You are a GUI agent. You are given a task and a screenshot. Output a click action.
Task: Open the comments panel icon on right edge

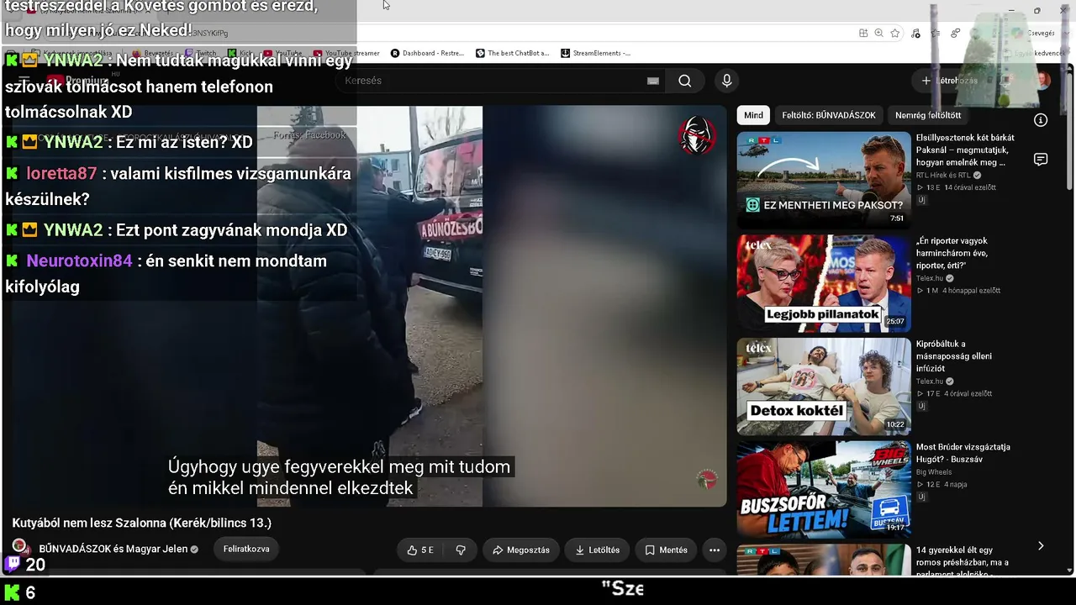point(1041,160)
